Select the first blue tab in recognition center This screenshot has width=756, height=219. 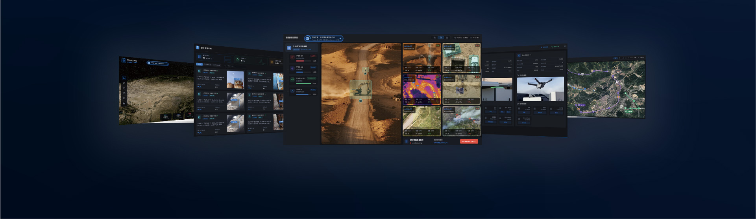(x=199, y=64)
